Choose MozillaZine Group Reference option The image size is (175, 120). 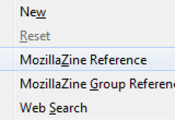point(96,84)
